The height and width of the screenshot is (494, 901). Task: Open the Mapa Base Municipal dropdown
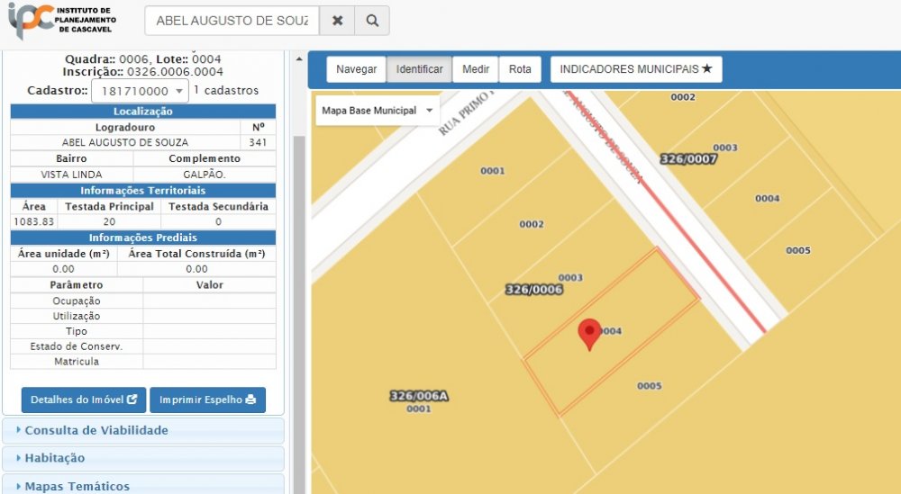pyautogui.click(x=378, y=111)
